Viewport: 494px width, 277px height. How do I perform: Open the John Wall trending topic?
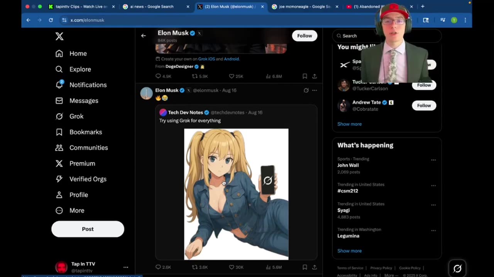click(348, 165)
